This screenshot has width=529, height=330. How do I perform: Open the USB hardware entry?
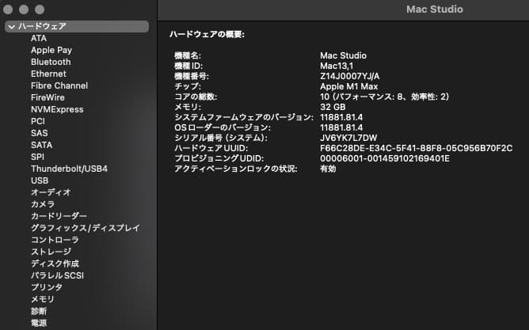(40, 180)
